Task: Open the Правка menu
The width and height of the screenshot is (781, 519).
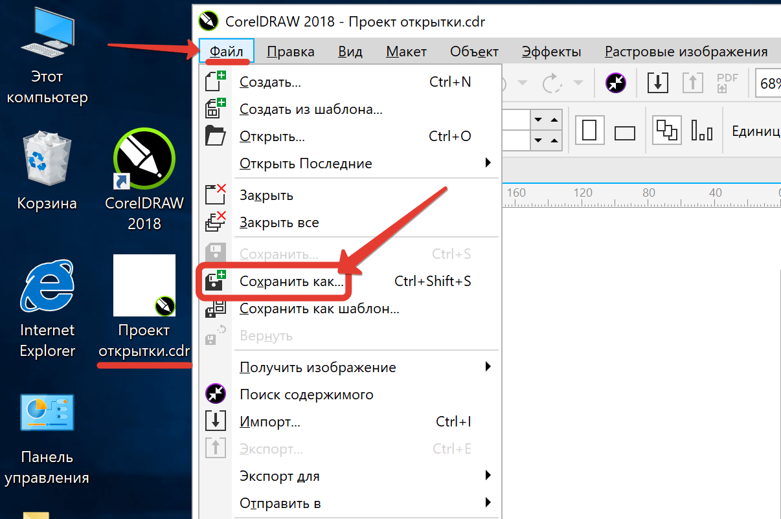Action: [x=291, y=52]
